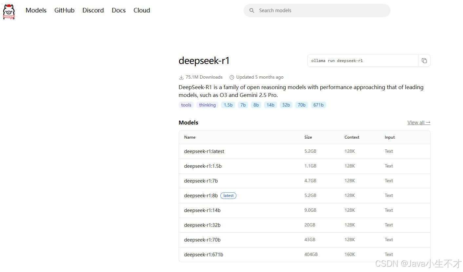The image size is (463, 272).
Task: Choose the 14b size tag
Action: coord(271,105)
